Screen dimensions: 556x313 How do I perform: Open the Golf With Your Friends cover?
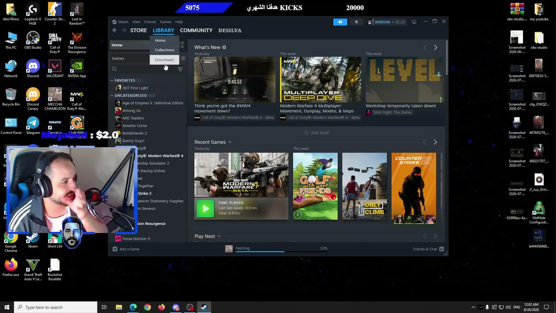[315, 186]
